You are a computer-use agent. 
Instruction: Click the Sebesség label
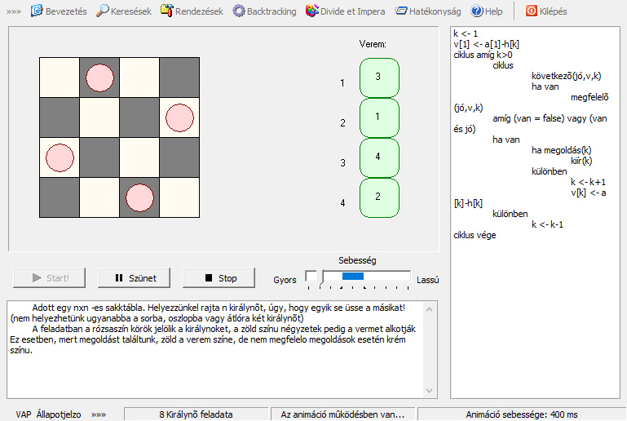click(357, 260)
